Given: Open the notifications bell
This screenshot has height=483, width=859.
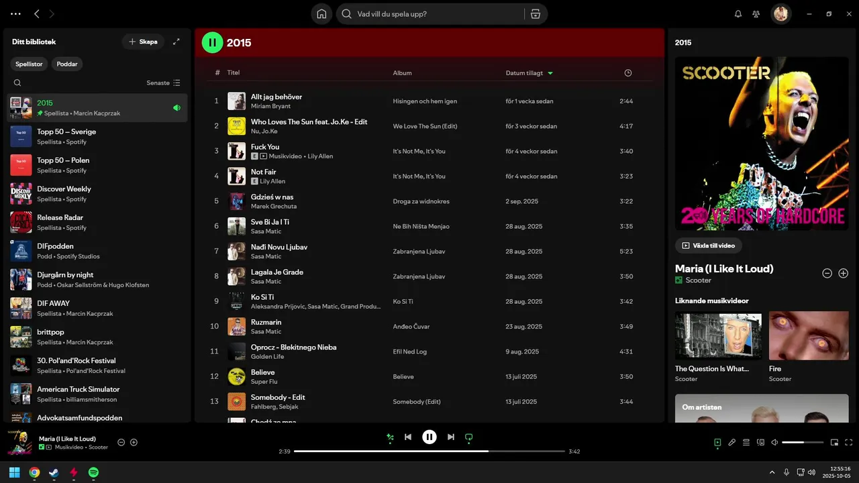Looking at the screenshot, I should (x=738, y=13).
